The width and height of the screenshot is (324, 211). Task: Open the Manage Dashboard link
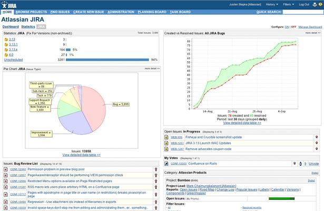(310, 27)
